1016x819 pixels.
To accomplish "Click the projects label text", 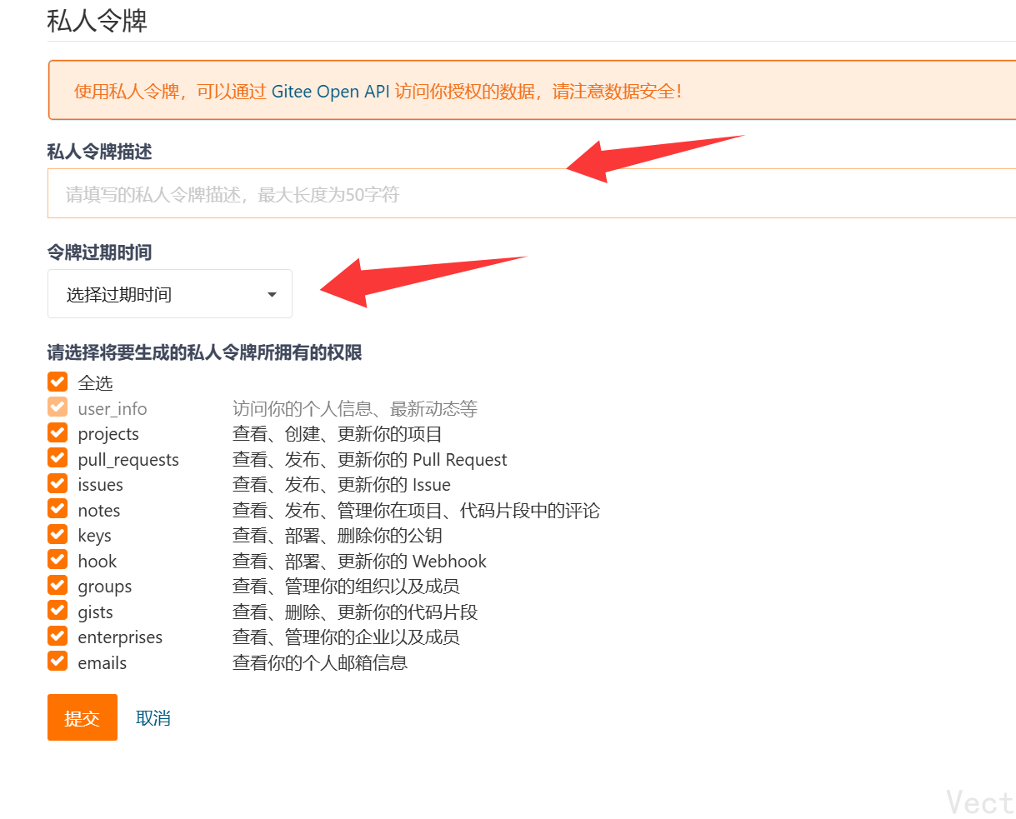I will 108,434.
